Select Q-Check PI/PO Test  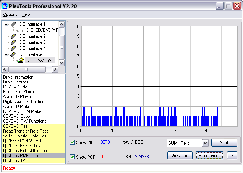(x=33, y=156)
